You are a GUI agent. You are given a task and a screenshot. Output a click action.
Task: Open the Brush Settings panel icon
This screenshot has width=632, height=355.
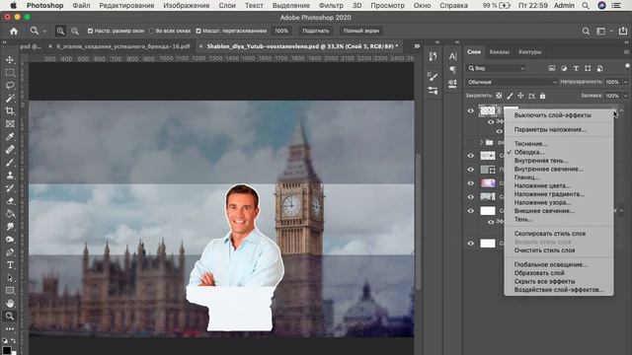click(x=433, y=77)
